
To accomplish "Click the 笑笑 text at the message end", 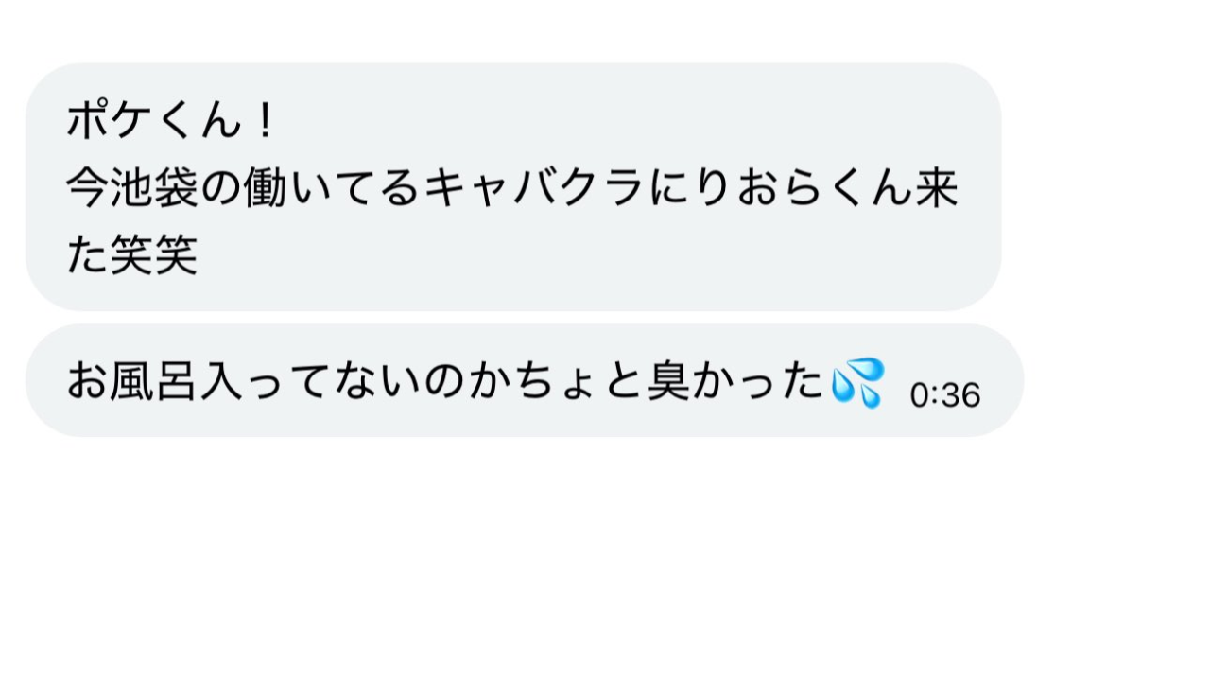I will tap(153, 255).
